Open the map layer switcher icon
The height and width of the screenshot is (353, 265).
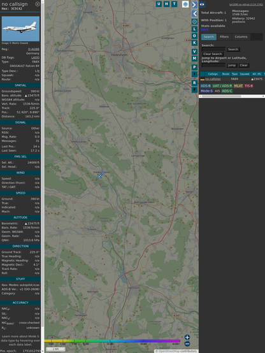pyautogui.click(x=185, y=4)
